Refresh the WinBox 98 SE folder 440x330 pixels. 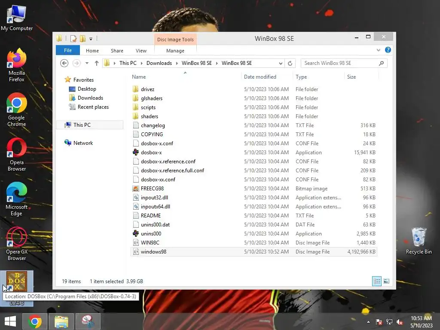coord(290,63)
